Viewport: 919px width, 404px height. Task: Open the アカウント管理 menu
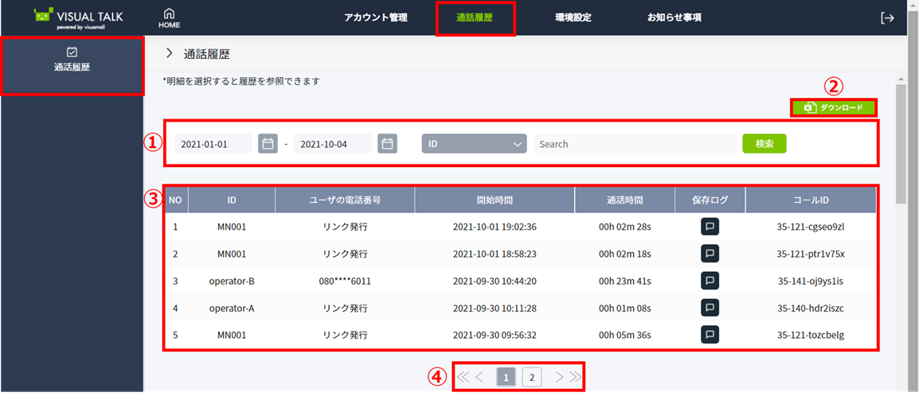(x=376, y=17)
